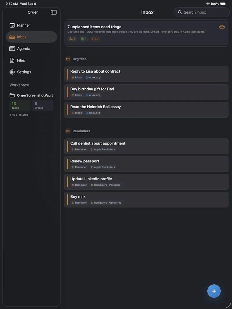Click the file count badge showing 1
This screenshot has width=232, height=309.
tap(84, 39)
